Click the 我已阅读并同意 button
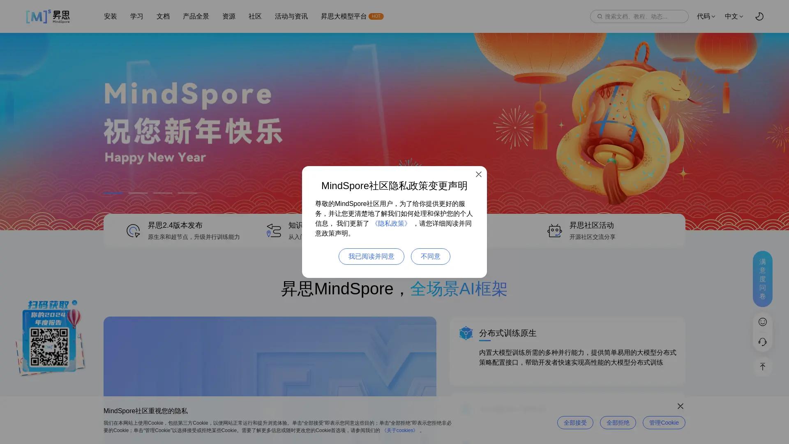The height and width of the screenshot is (444, 789). coord(371,256)
